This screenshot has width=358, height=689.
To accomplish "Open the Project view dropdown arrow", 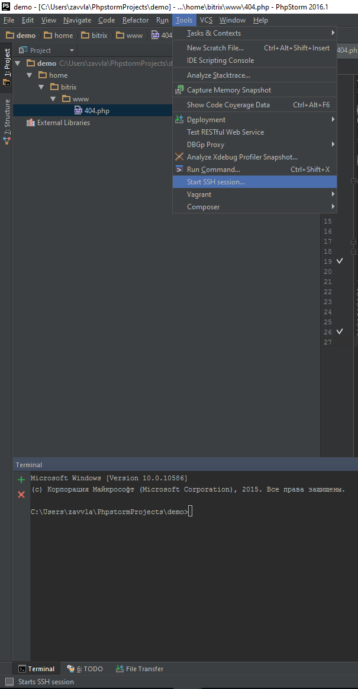I will [72, 50].
